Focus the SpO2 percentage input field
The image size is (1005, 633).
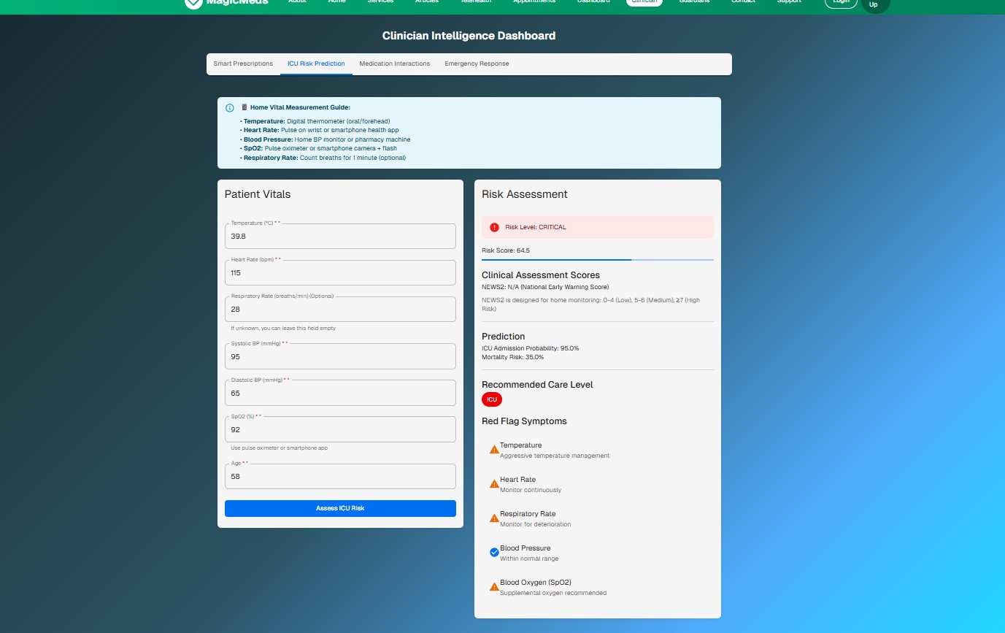[x=340, y=429]
